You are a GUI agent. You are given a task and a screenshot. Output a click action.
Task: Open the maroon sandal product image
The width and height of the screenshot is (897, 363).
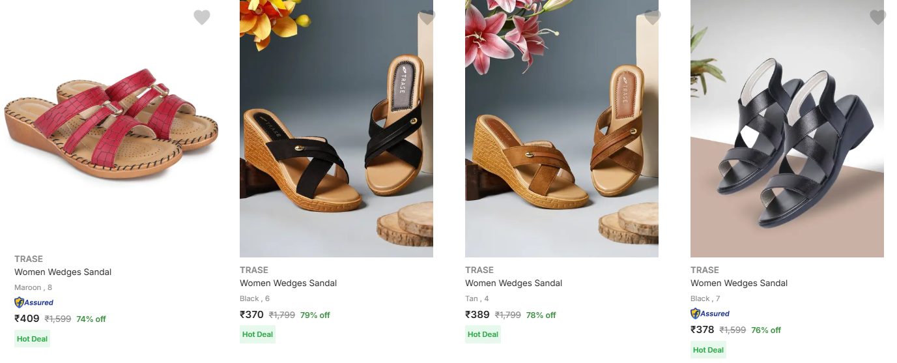tap(111, 124)
